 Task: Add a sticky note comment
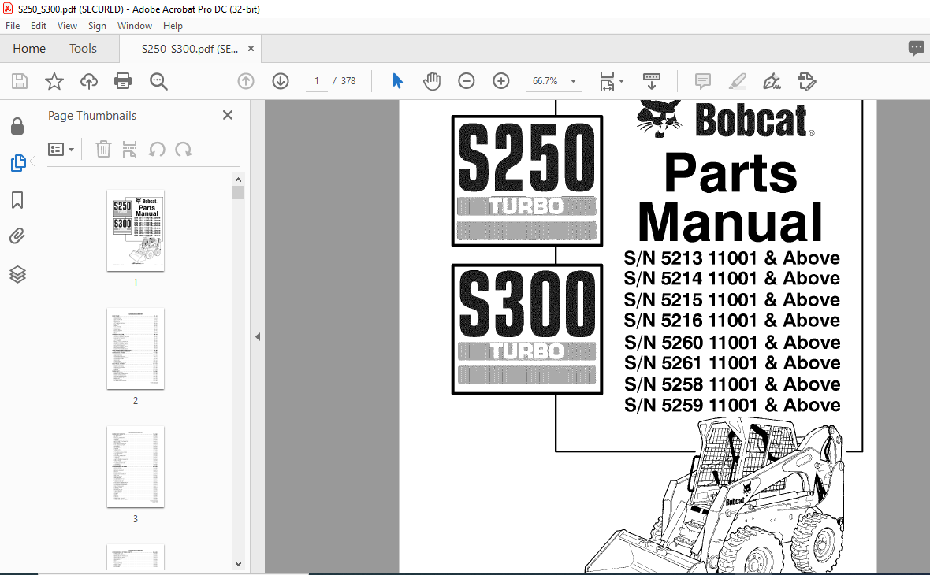703,81
